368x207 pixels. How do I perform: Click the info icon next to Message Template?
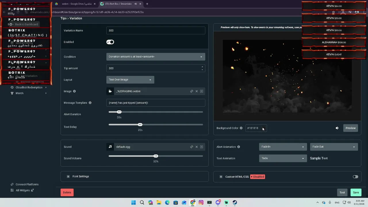[x=90, y=103]
